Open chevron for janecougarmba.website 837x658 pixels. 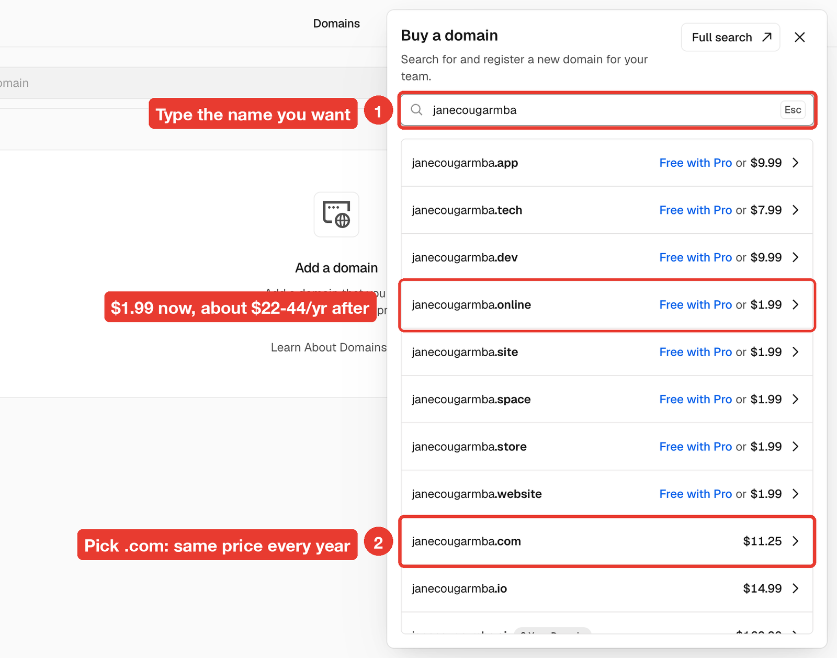coord(796,494)
